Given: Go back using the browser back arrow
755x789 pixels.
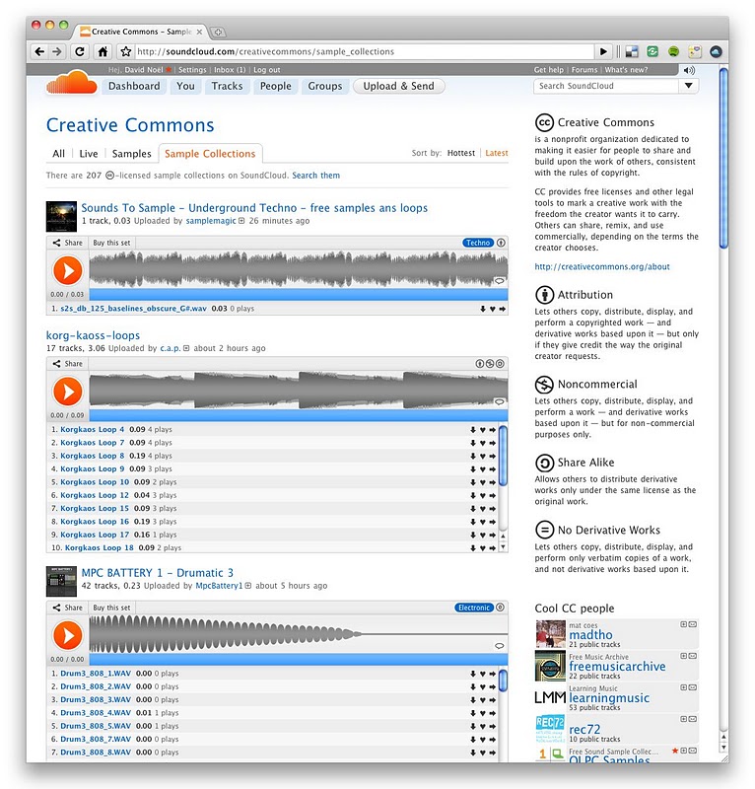Looking at the screenshot, I should point(39,51).
